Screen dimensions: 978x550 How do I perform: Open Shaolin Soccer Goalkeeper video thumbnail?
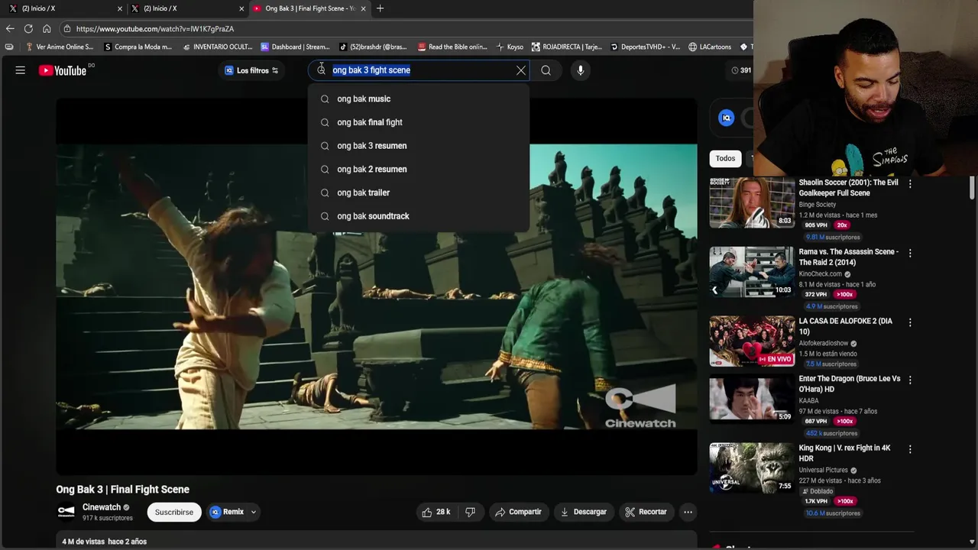click(752, 203)
